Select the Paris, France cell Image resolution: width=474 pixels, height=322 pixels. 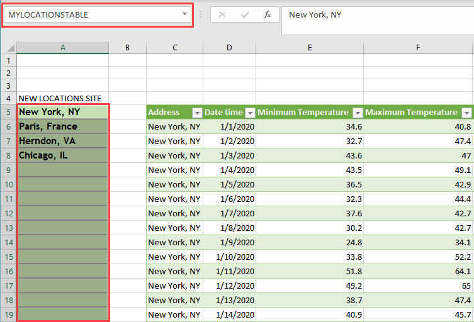click(62, 126)
